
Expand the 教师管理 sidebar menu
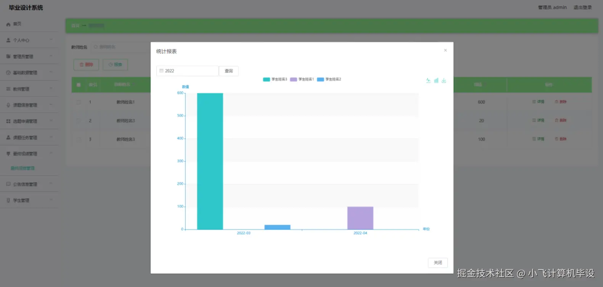(29, 89)
